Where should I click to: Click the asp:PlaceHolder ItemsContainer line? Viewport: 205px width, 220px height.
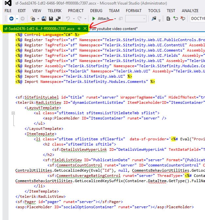tap(105, 118)
